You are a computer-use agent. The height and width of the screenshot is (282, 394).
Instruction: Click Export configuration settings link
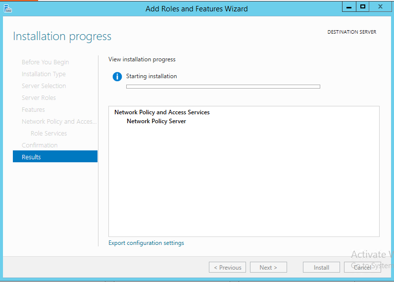pos(146,243)
